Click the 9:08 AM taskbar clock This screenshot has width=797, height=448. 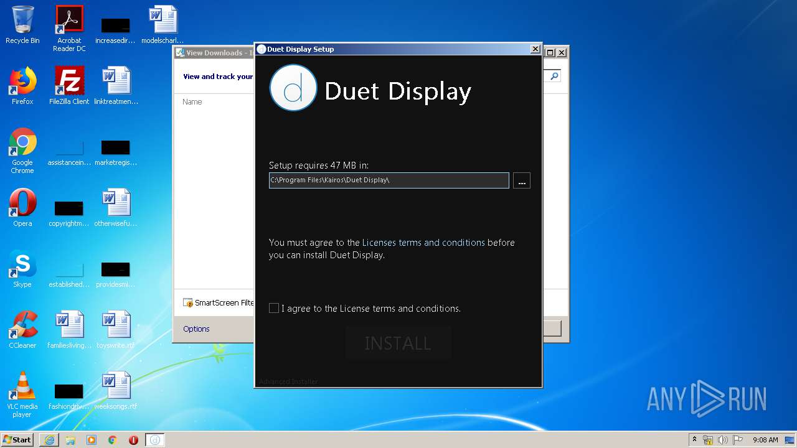point(765,440)
